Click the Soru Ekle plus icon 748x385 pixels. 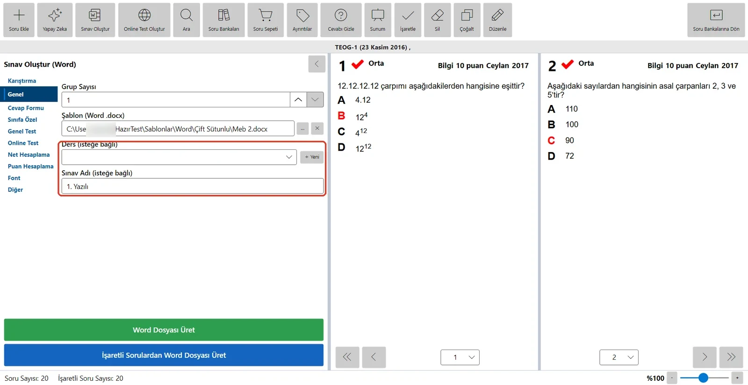point(19,15)
